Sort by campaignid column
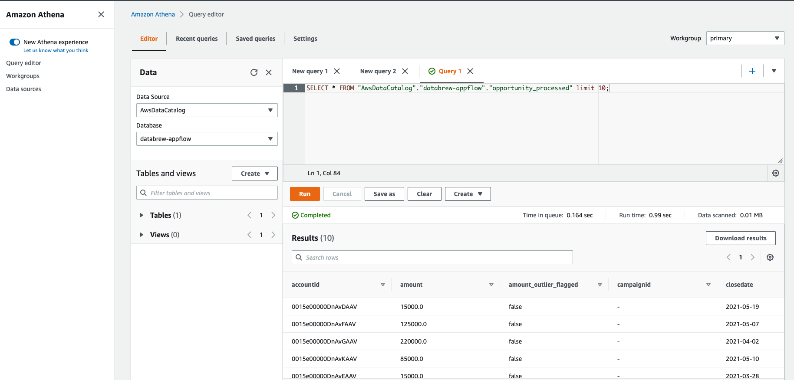The image size is (794, 380). coord(708,285)
